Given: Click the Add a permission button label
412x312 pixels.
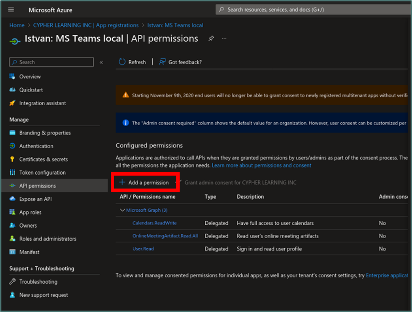Looking at the screenshot, I should click(149, 183).
